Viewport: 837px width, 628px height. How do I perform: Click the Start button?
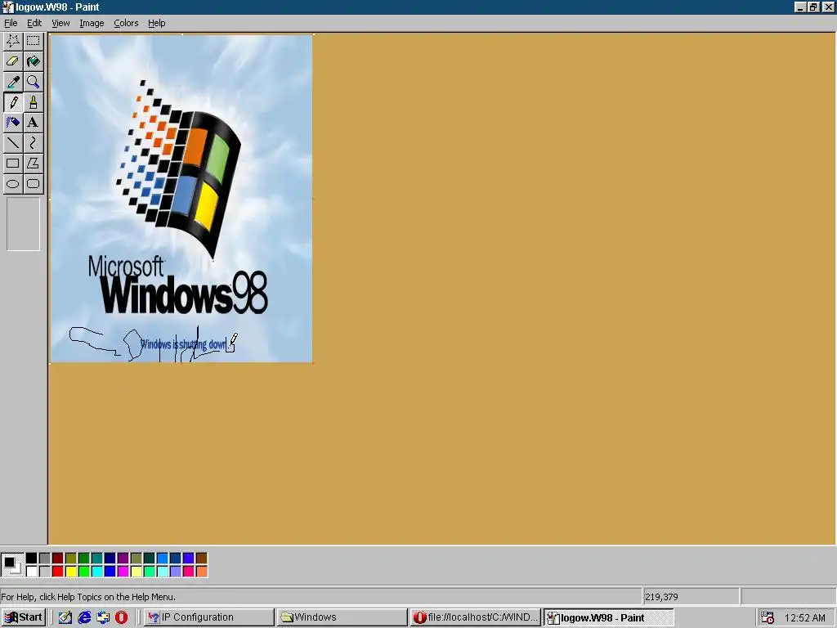[24, 617]
